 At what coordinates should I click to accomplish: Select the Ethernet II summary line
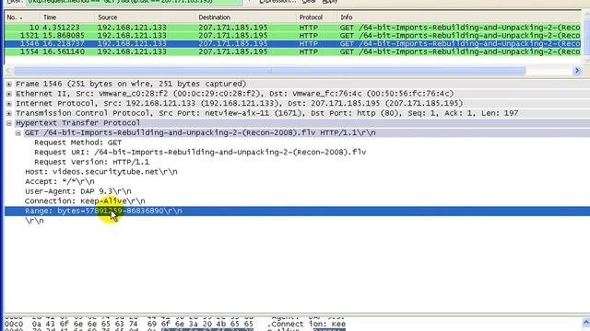[x=235, y=94]
